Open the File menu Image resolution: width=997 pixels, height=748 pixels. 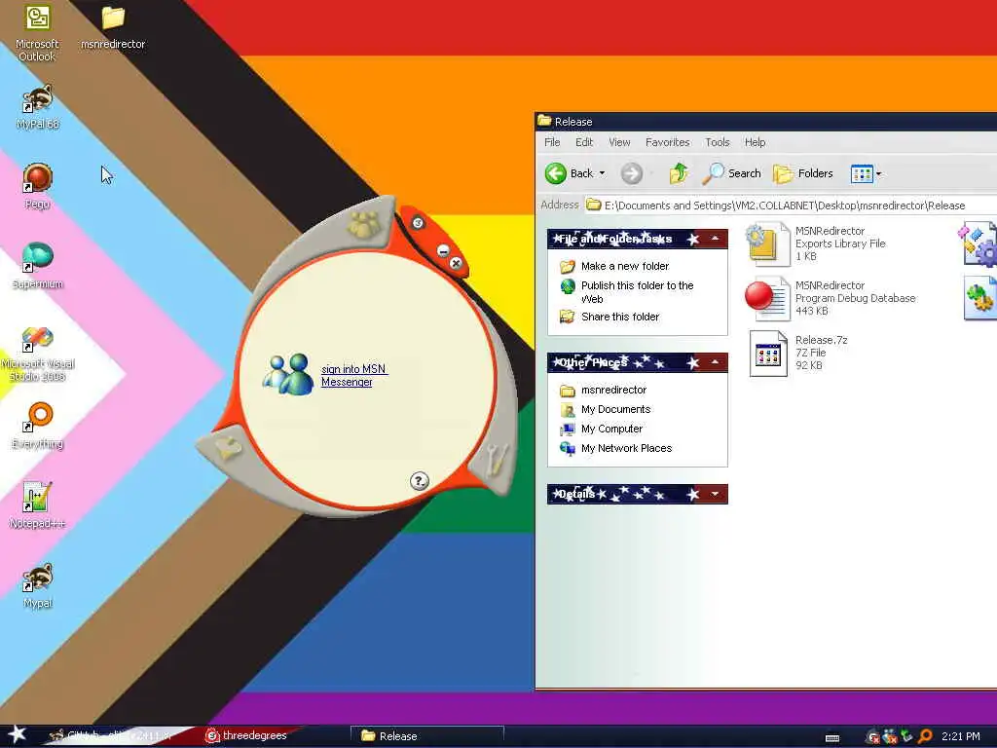pyautogui.click(x=552, y=142)
